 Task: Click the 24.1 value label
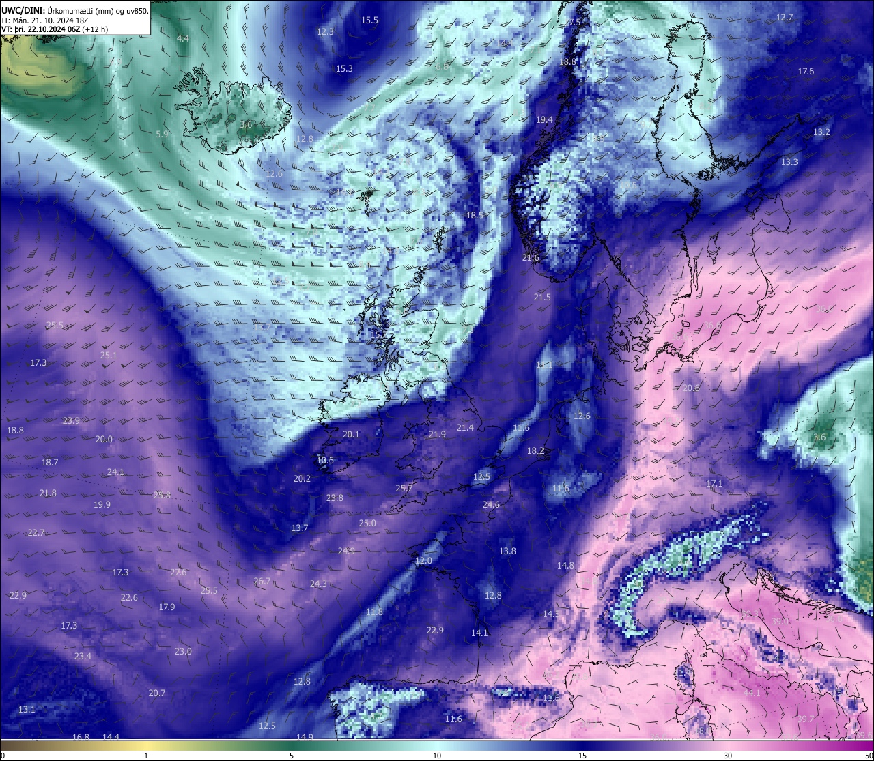[115, 472]
